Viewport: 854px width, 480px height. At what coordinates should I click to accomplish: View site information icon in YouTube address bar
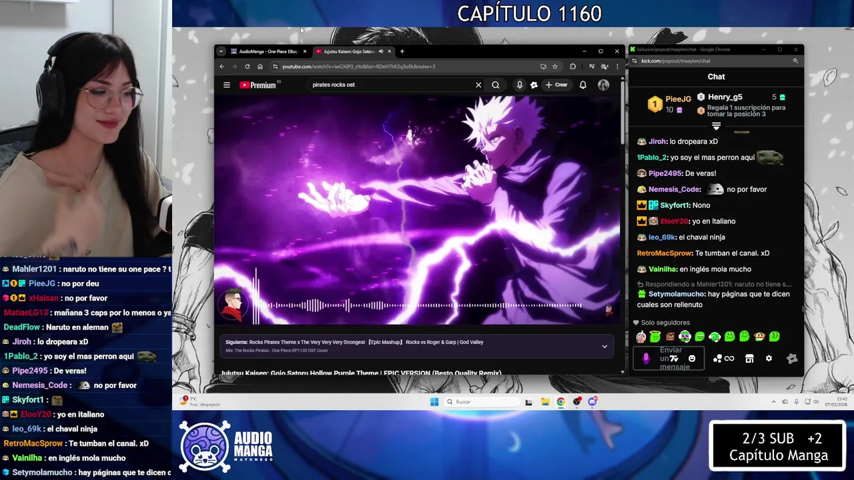pyautogui.click(x=275, y=66)
